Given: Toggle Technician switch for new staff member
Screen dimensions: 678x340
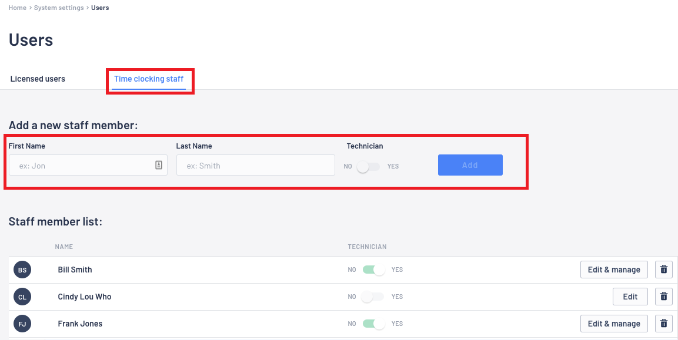Looking at the screenshot, I should tap(369, 166).
